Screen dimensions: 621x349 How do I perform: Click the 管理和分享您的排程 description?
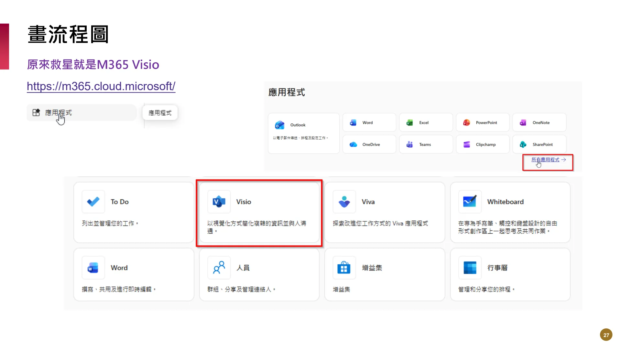(486, 289)
